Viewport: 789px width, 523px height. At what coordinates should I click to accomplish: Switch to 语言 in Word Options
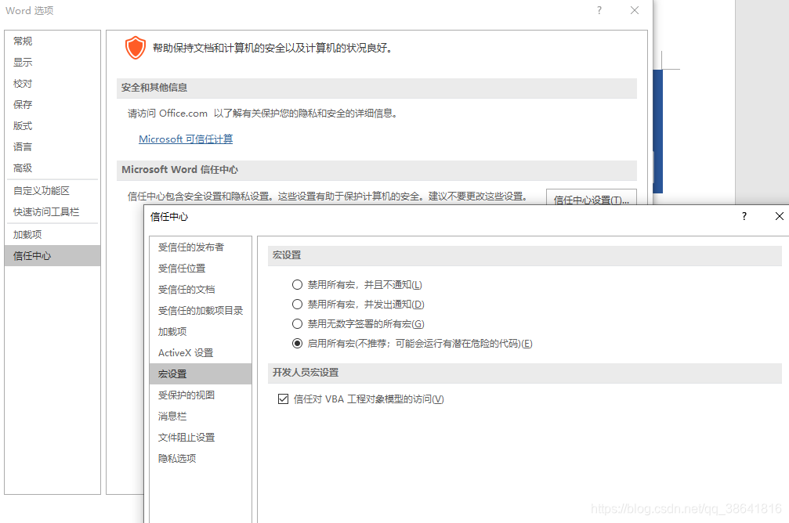tap(52, 147)
